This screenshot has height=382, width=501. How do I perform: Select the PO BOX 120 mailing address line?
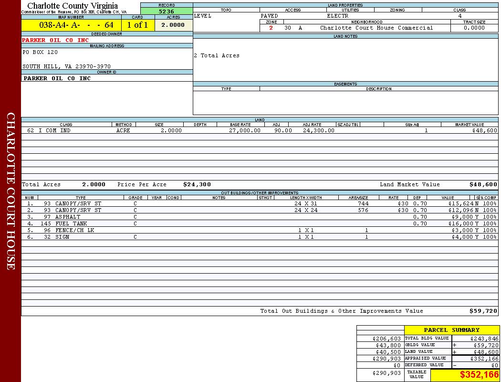40,52
